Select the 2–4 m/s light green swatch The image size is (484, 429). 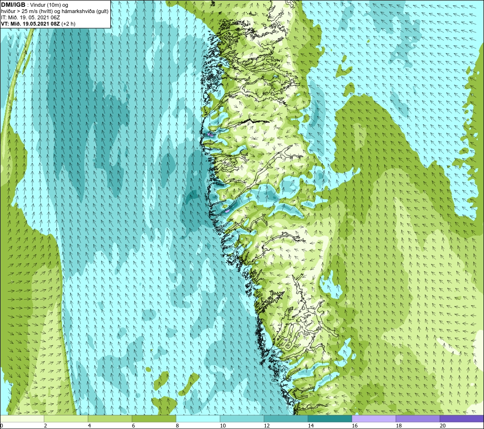pos(66,418)
